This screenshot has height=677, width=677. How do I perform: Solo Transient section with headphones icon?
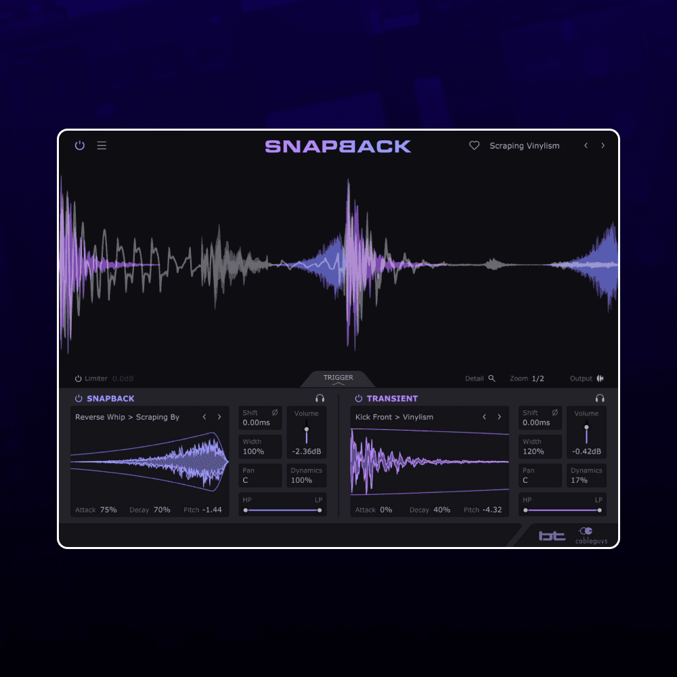tap(600, 398)
